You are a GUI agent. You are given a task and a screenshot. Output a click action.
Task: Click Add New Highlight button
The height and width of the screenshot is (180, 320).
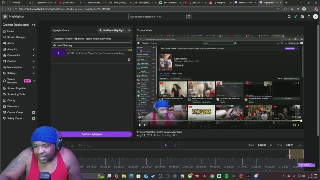pyautogui.click(x=112, y=30)
